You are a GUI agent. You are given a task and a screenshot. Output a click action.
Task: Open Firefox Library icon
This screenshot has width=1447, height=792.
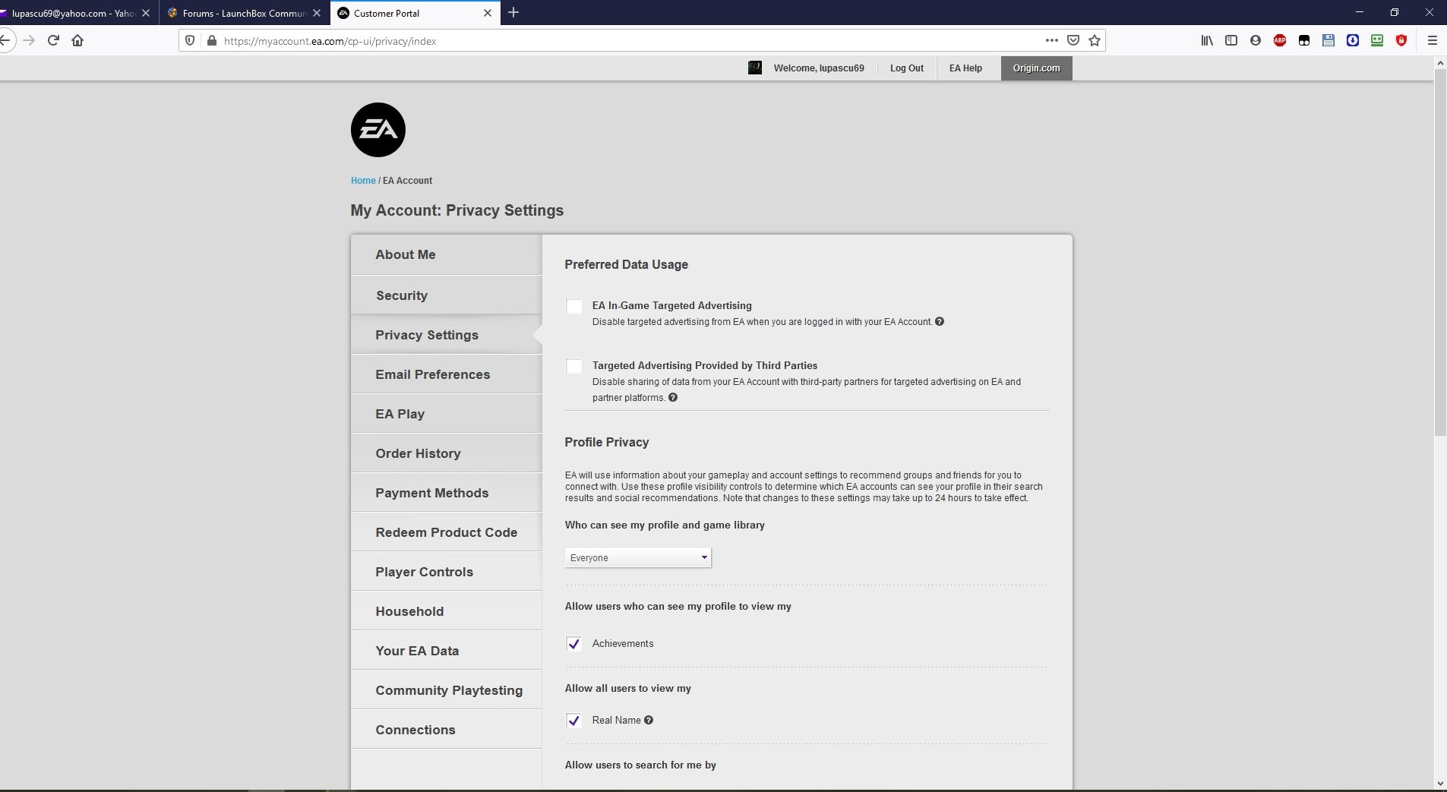point(1206,41)
